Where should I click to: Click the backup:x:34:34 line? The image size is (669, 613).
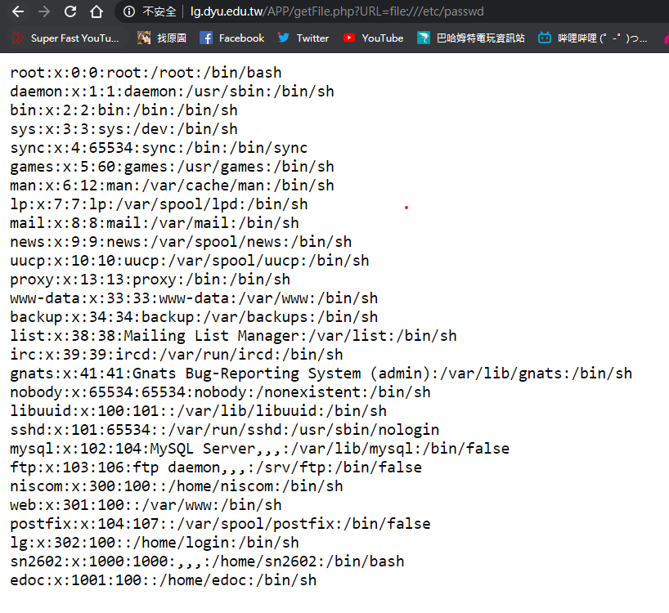tap(194, 317)
